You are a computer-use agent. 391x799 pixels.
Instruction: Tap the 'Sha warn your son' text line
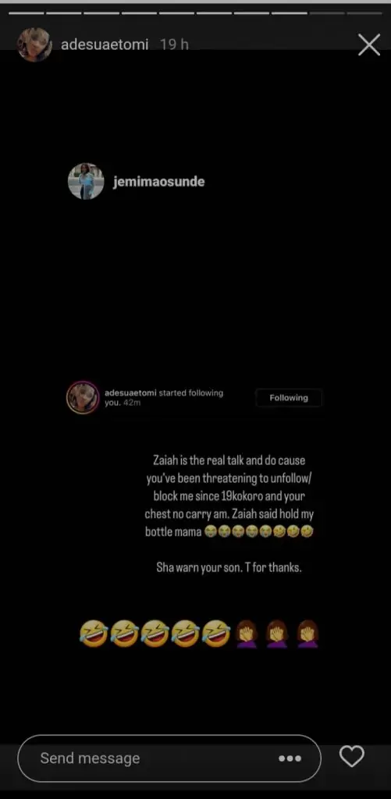[x=229, y=568]
